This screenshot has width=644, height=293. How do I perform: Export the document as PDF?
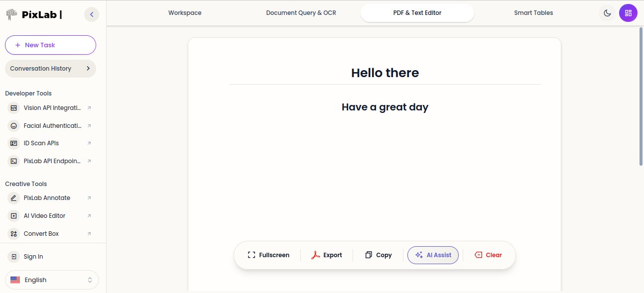click(x=327, y=255)
